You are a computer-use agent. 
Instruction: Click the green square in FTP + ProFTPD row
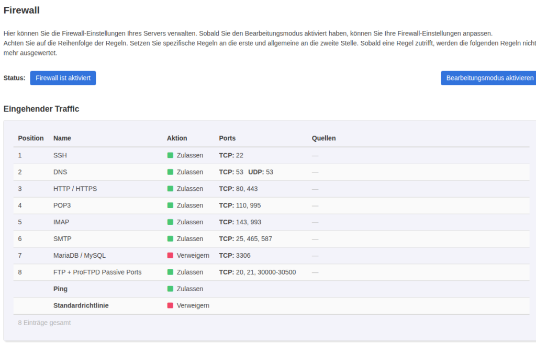[x=170, y=272]
